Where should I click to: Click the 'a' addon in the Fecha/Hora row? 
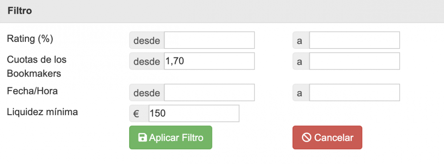[300, 93]
